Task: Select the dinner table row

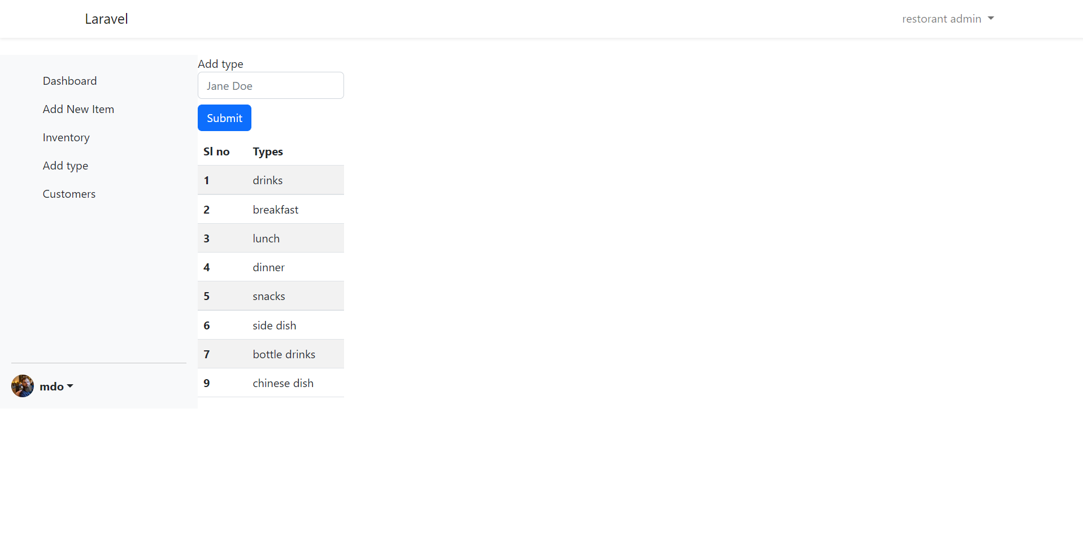Action: (x=268, y=267)
